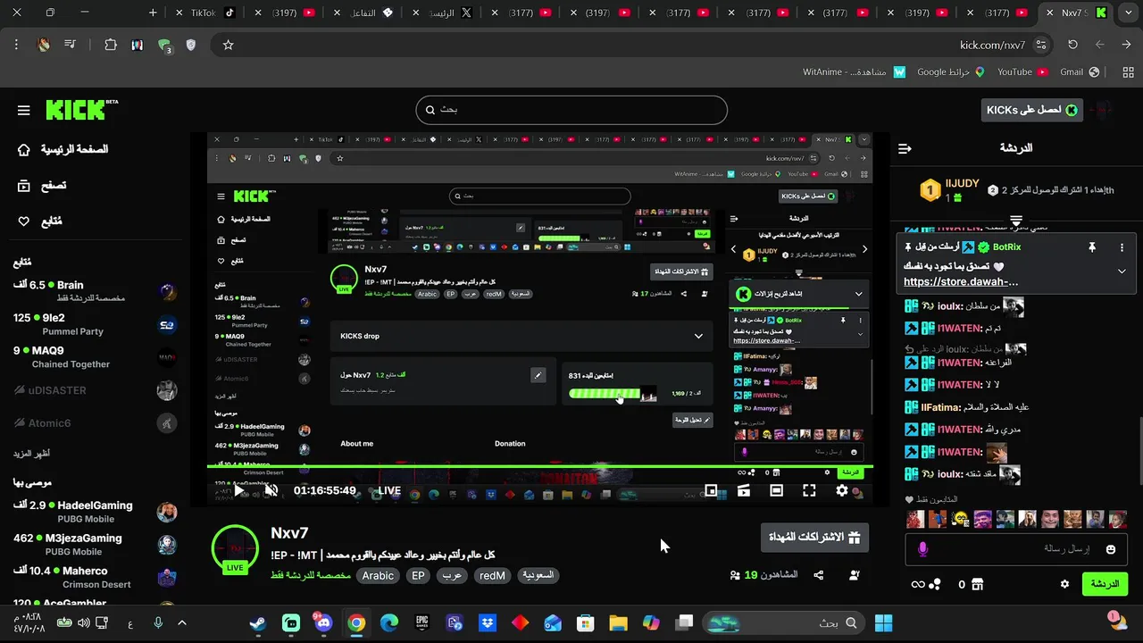This screenshot has width=1143, height=643.
Task: Reload the page
Action: point(1072,45)
